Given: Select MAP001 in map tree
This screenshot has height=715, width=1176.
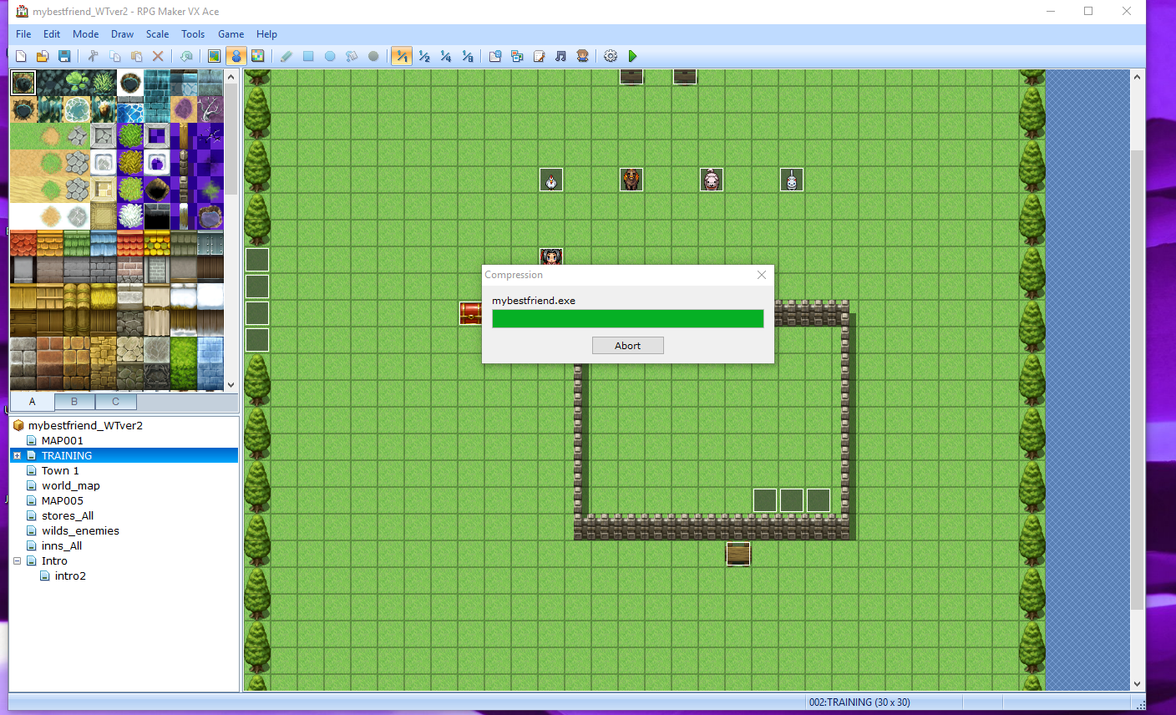Looking at the screenshot, I should pyautogui.click(x=63, y=440).
